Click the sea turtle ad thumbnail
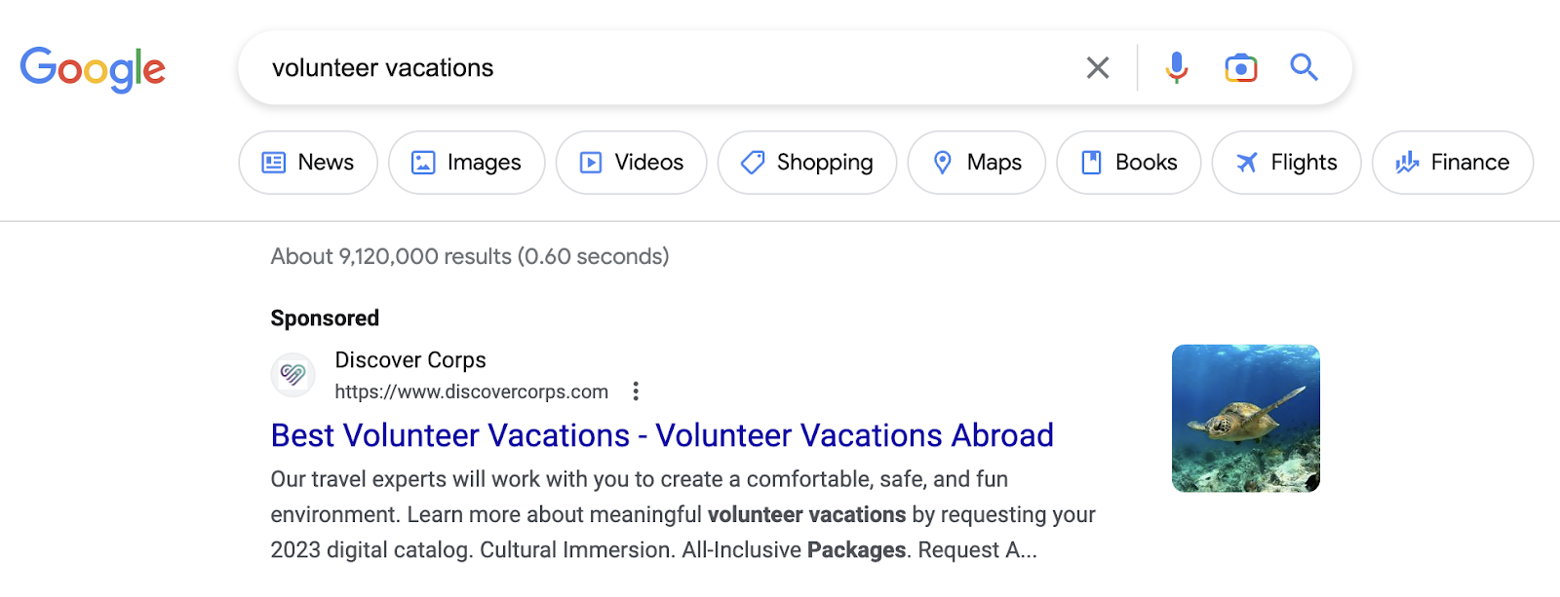This screenshot has height=597, width=1560. (x=1245, y=418)
